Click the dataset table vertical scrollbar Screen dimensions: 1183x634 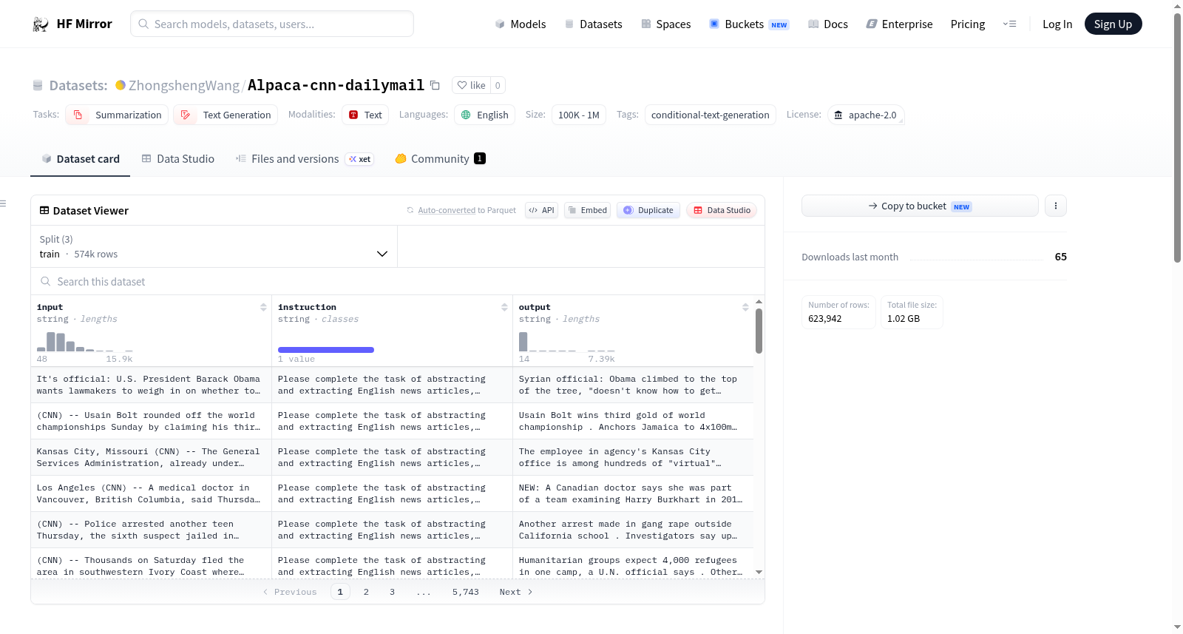(x=759, y=331)
